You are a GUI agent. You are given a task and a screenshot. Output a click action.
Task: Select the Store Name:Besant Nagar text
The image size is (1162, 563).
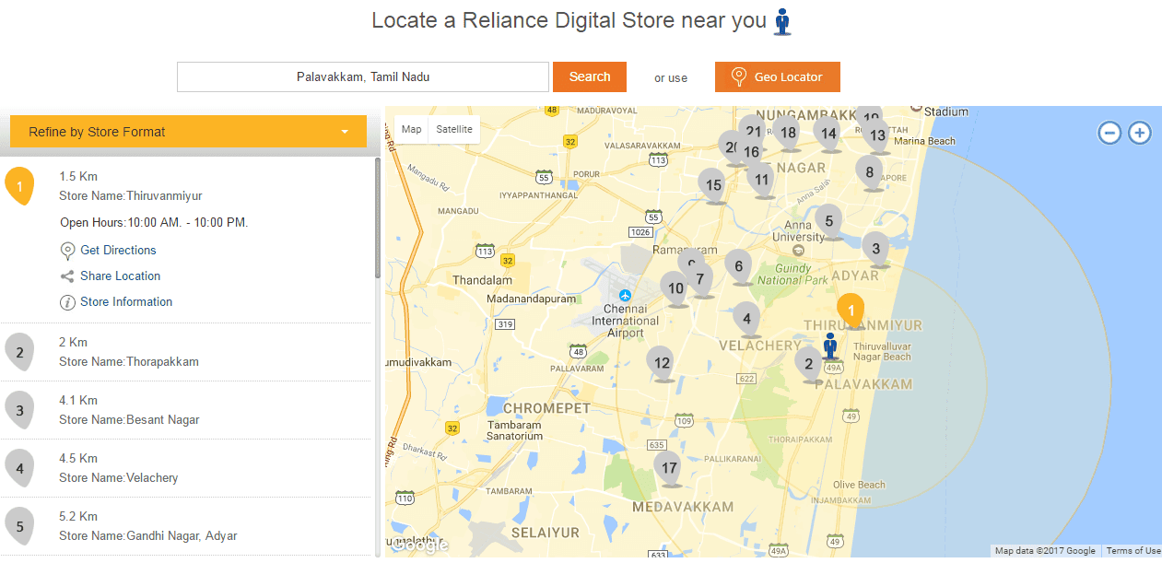(129, 419)
